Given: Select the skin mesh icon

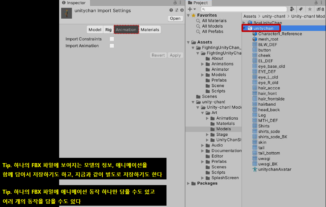Looking at the screenshot, I should pos(255,142).
